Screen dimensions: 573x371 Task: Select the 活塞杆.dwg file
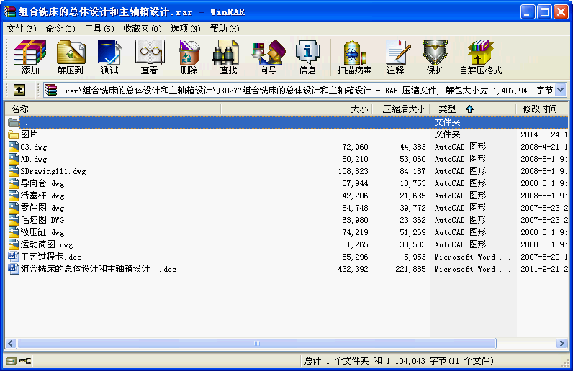pyautogui.click(x=42, y=196)
